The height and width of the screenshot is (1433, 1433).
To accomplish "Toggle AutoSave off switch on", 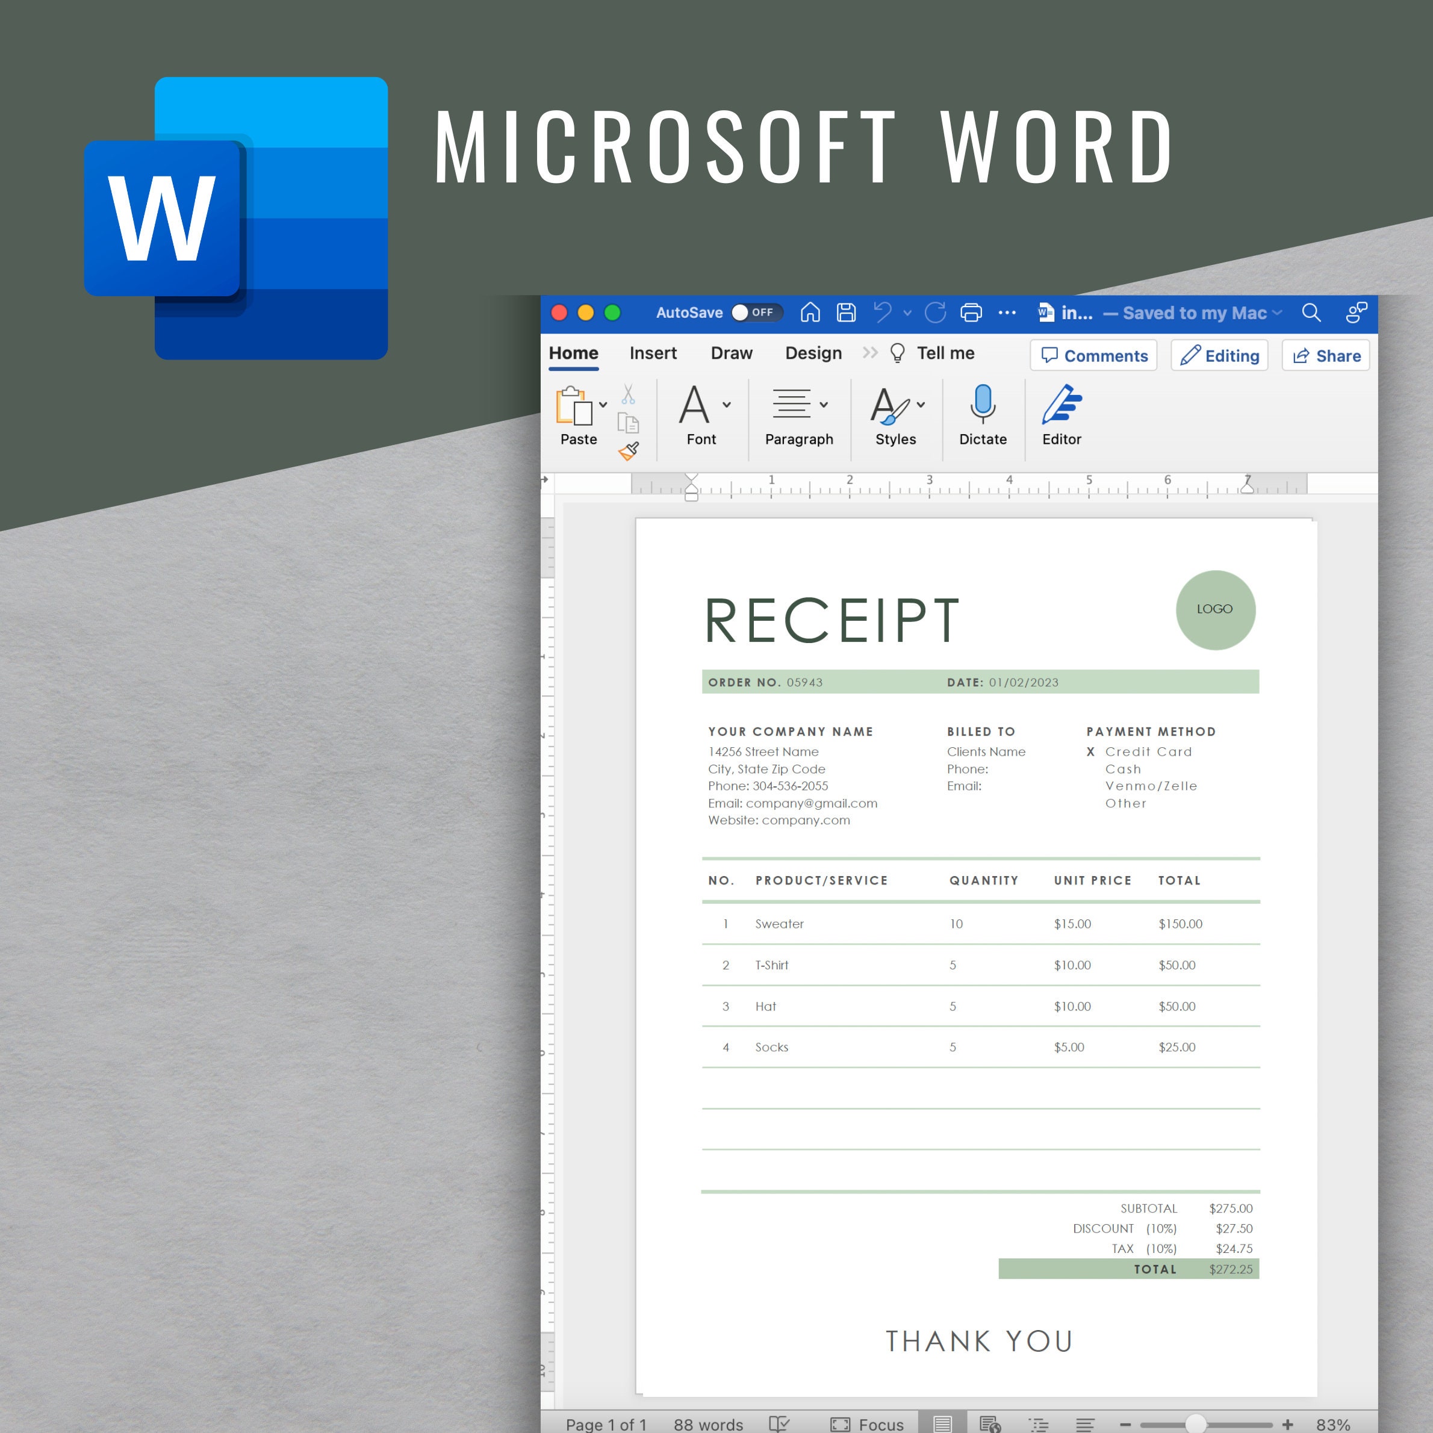I will coord(757,313).
